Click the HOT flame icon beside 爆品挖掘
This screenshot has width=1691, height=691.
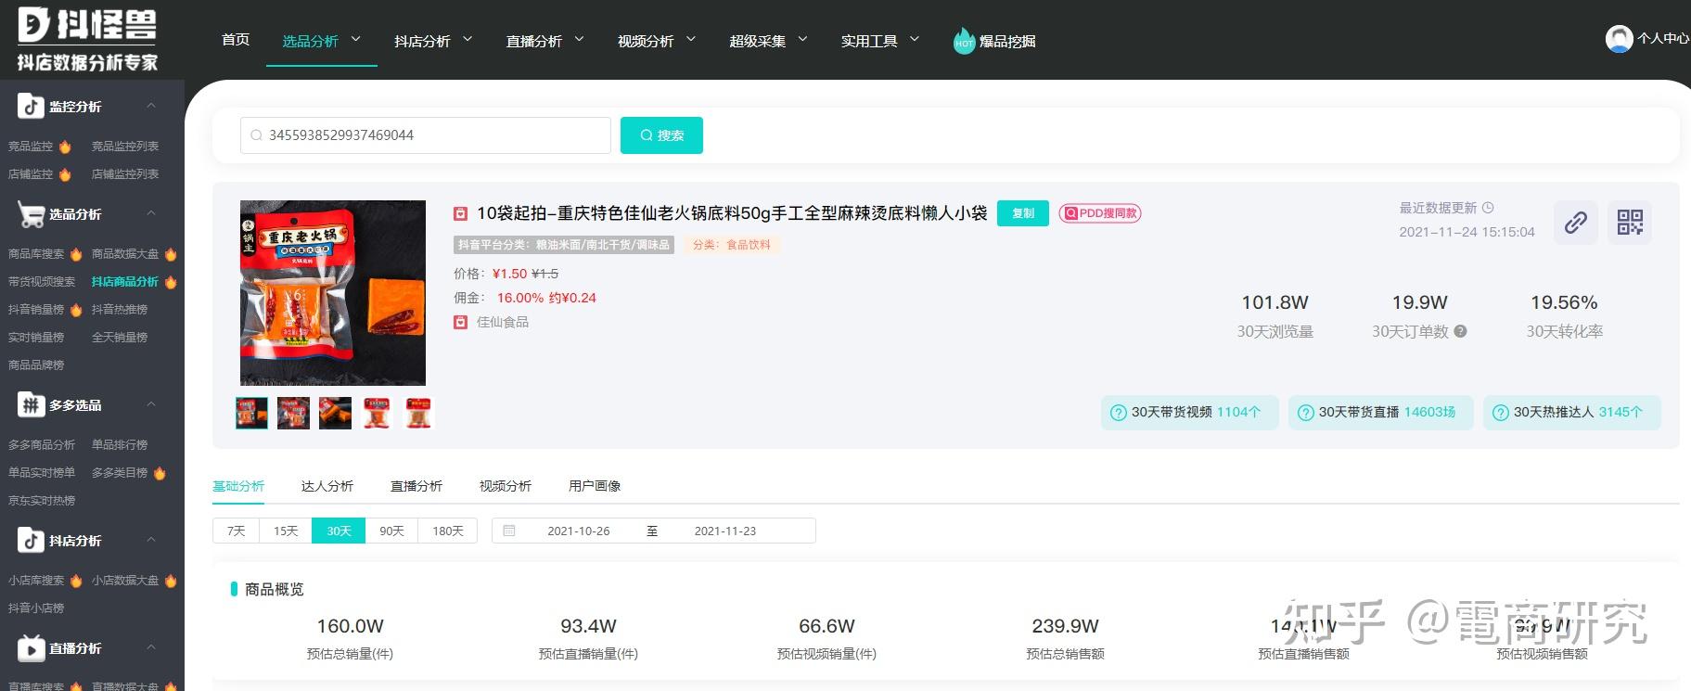pos(964,41)
